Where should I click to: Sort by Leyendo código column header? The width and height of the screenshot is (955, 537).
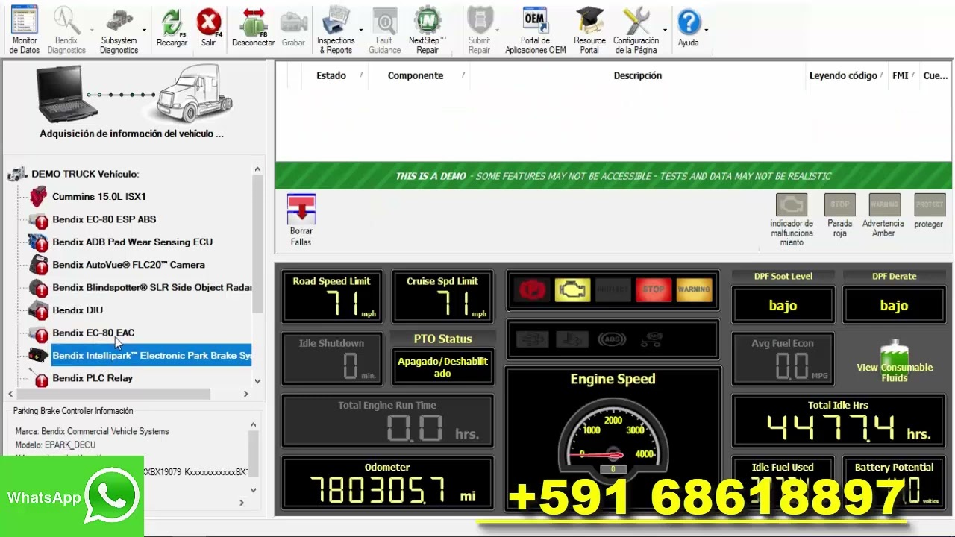(x=843, y=75)
